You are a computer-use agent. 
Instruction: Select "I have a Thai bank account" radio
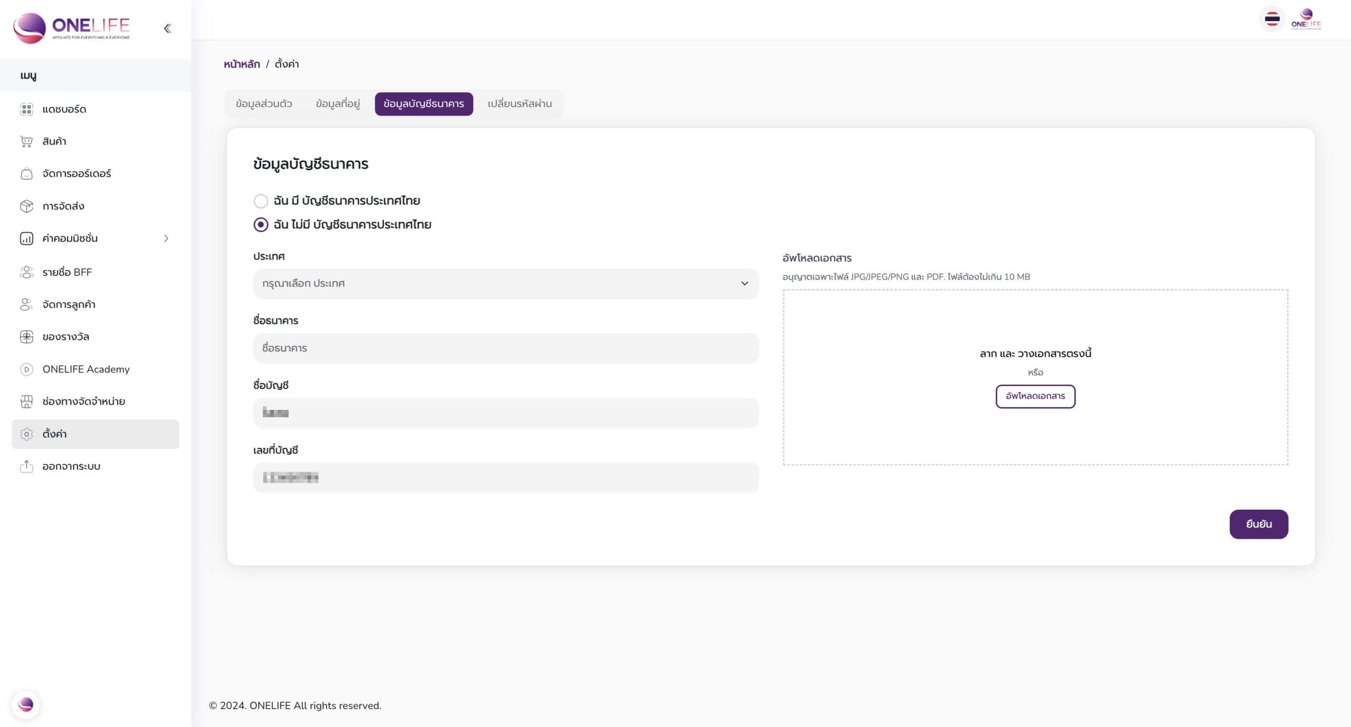coord(261,201)
